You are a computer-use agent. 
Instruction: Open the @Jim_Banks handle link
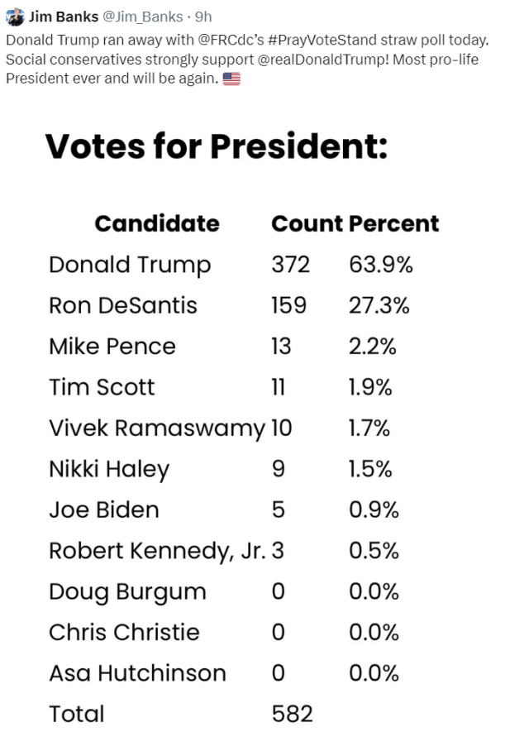point(143,17)
